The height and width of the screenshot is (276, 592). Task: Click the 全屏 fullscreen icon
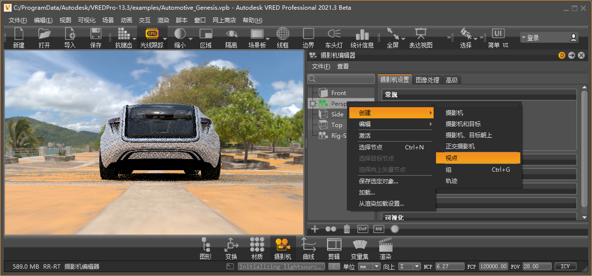point(393,34)
